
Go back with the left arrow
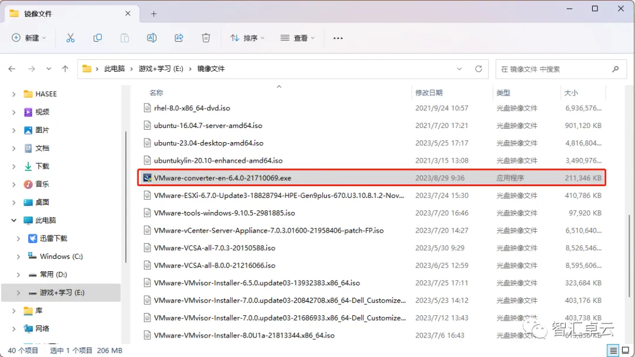(x=12, y=69)
